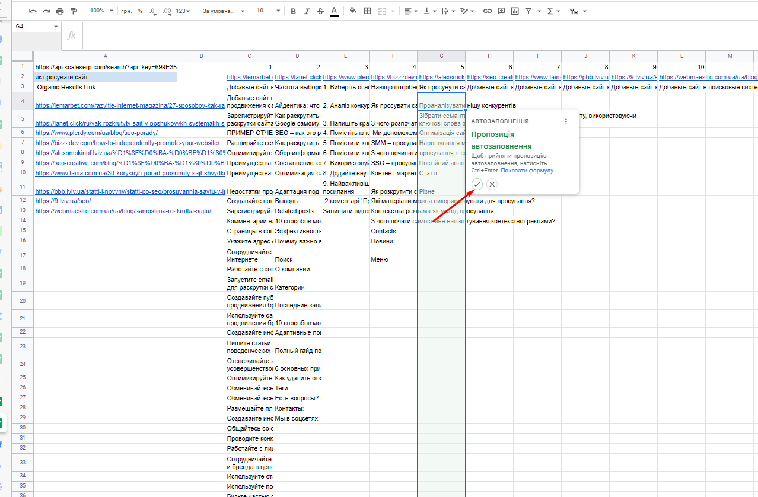Toggle bold formatting
The image size is (758, 497).
click(293, 11)
